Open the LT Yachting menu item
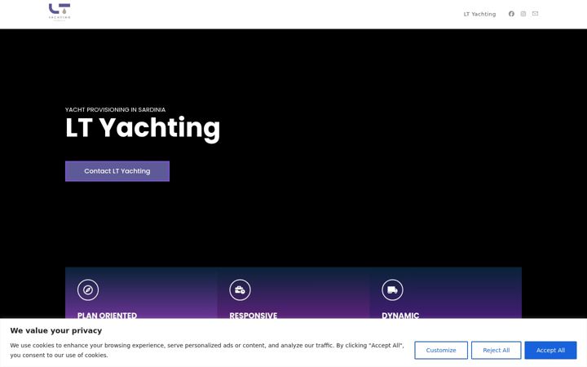 click(479, 14)
